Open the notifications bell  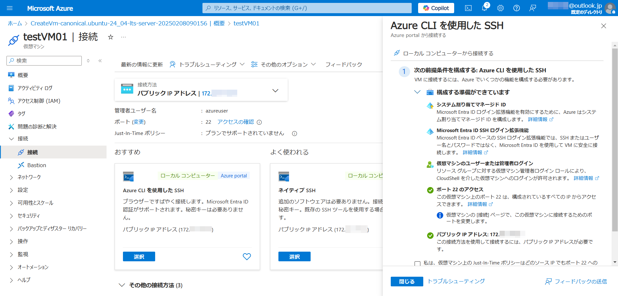tap(484, 8)
